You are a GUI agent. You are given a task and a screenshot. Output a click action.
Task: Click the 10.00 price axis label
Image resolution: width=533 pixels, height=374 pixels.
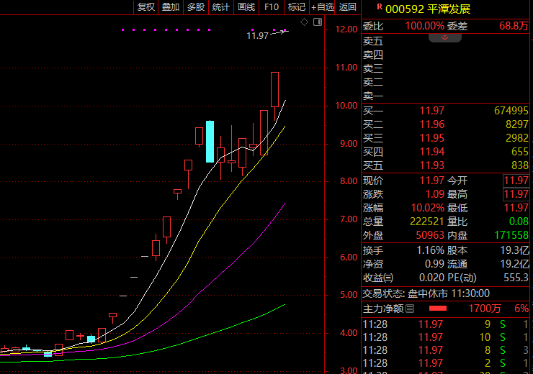pyautogui.click(x=346, y=106)
